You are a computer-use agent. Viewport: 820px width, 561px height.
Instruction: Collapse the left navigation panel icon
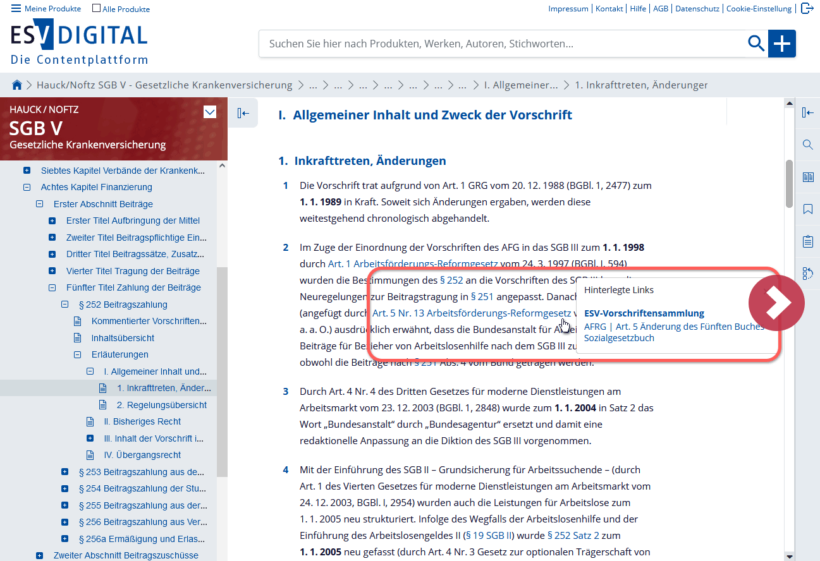click(243, 113)
